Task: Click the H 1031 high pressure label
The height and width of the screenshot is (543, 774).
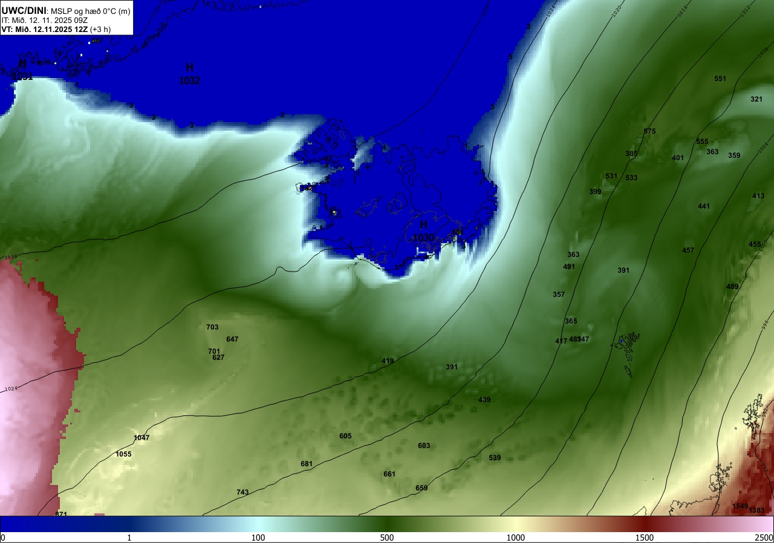Action: (x=22, y=70)
